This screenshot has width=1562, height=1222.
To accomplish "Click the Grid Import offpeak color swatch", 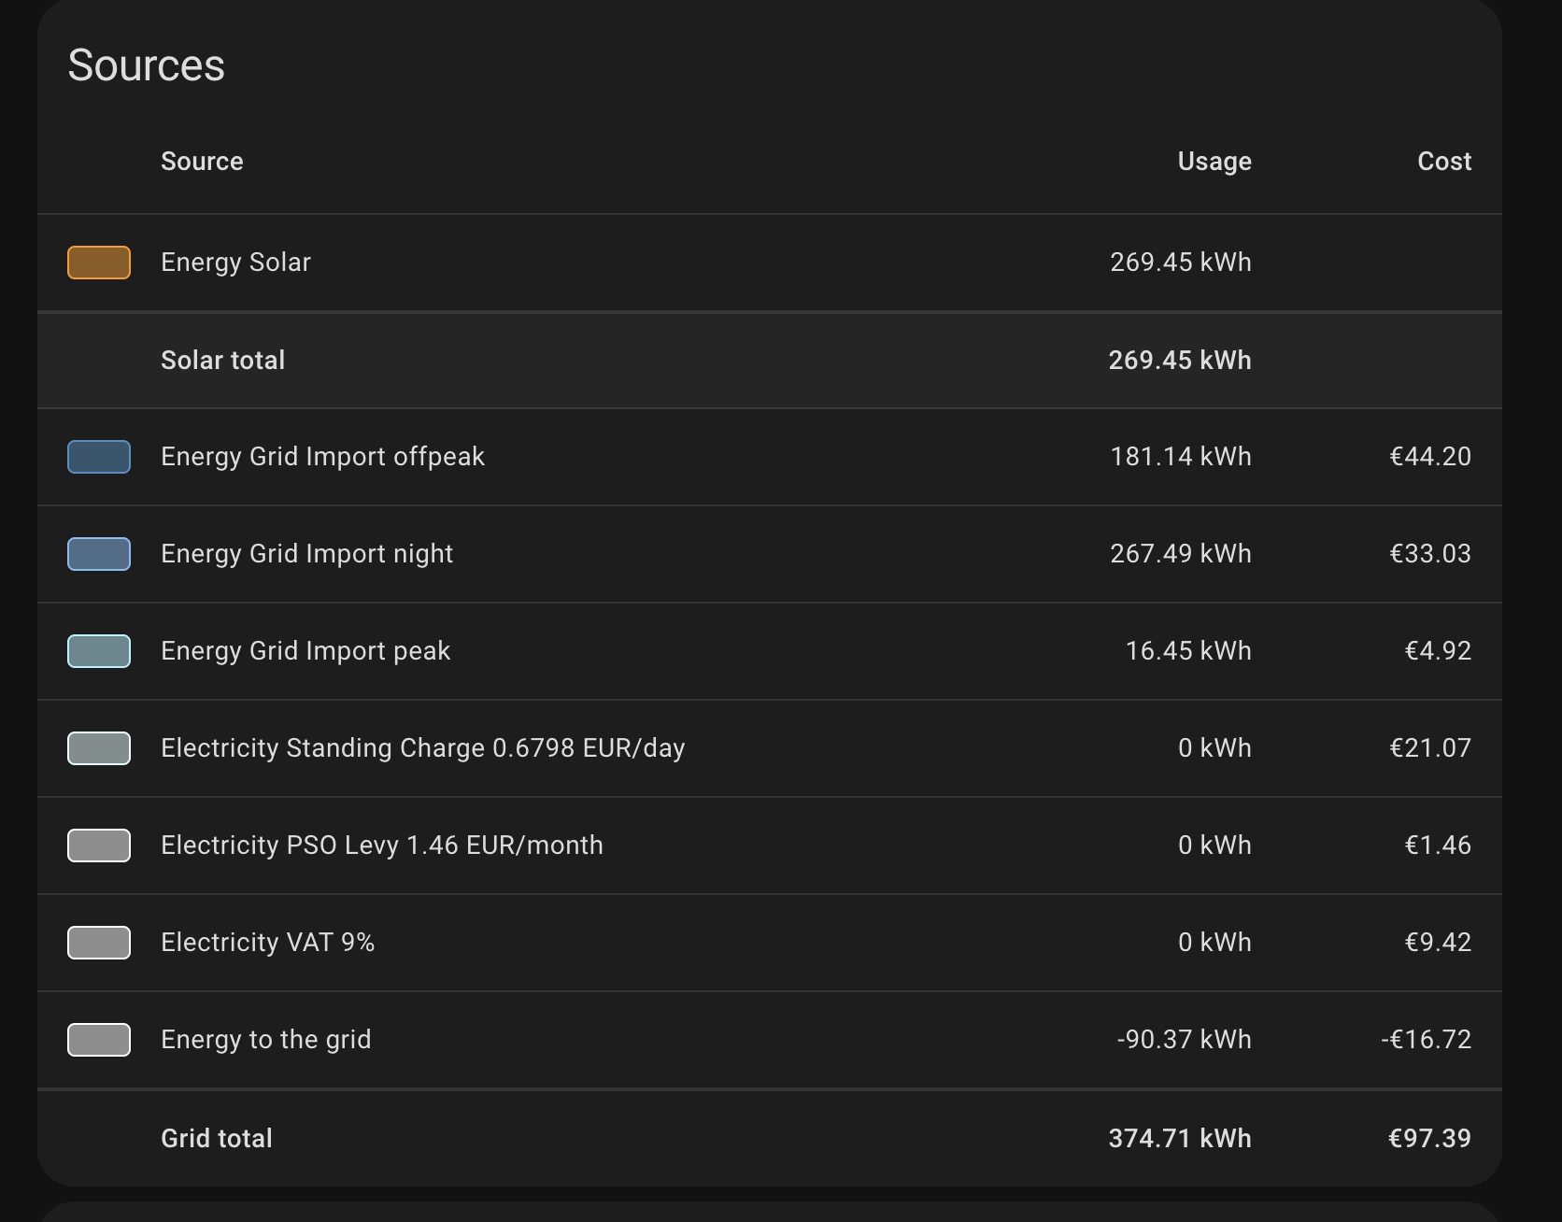I will pyautogui.click(x=99, y=457).
